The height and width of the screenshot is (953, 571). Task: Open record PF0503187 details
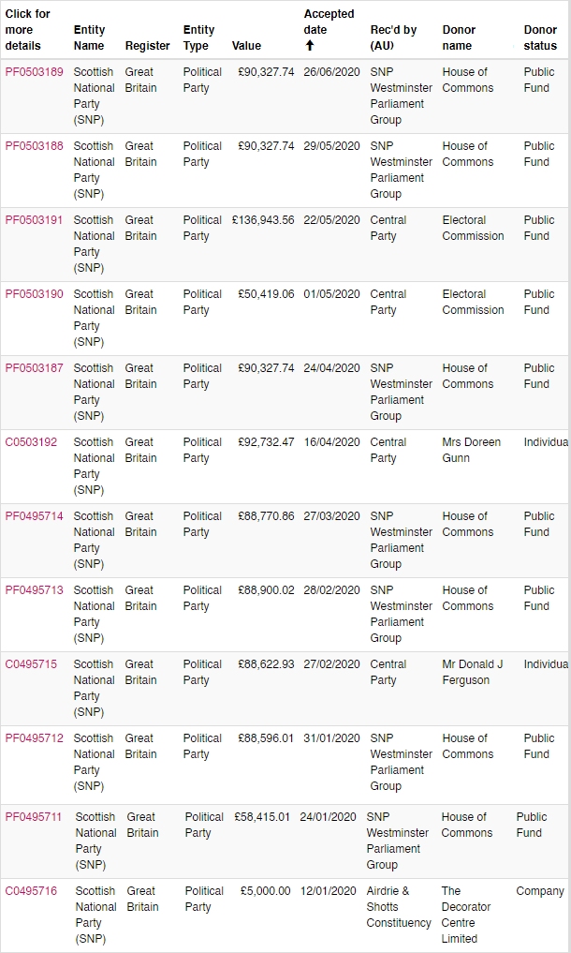34,368
